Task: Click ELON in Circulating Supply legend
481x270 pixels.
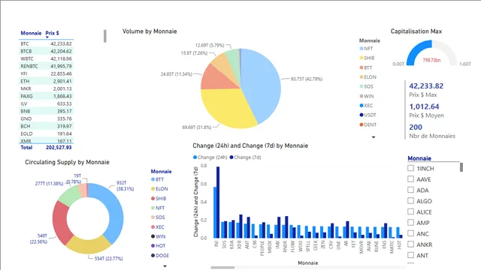Action: click(x=159, y=189)
